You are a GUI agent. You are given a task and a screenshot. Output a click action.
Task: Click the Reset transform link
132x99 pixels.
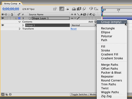[74, 29]
